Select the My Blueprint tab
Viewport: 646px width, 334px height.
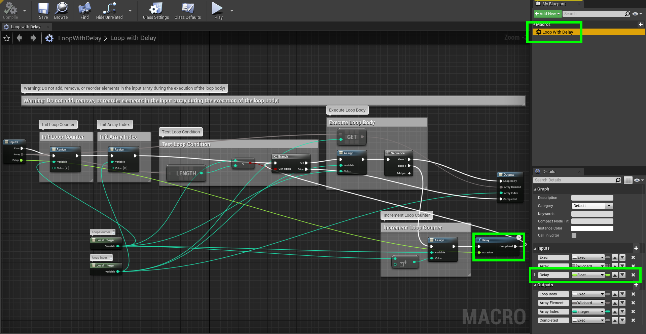point(554,4)
